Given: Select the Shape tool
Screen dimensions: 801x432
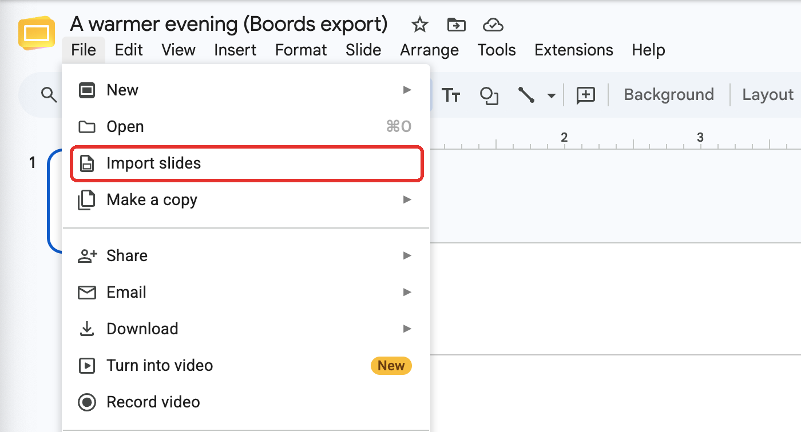Looking at the screenshot, I should pyautogui.click(x=489, y=95).
